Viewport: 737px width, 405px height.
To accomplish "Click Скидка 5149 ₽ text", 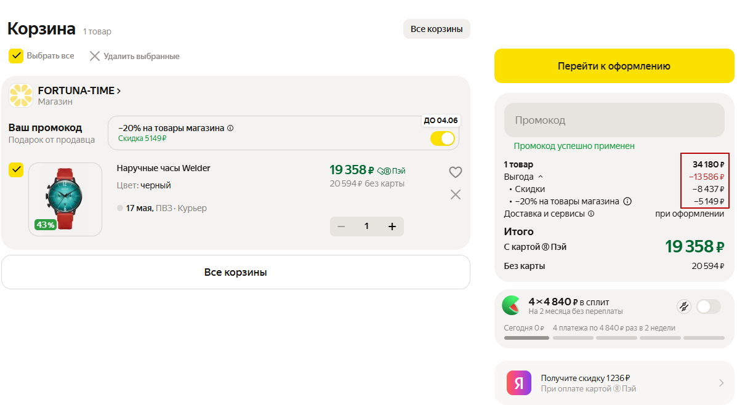I will coord(142,138).
